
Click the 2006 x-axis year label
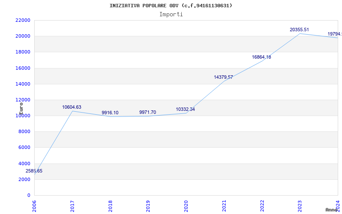[35, 206]
